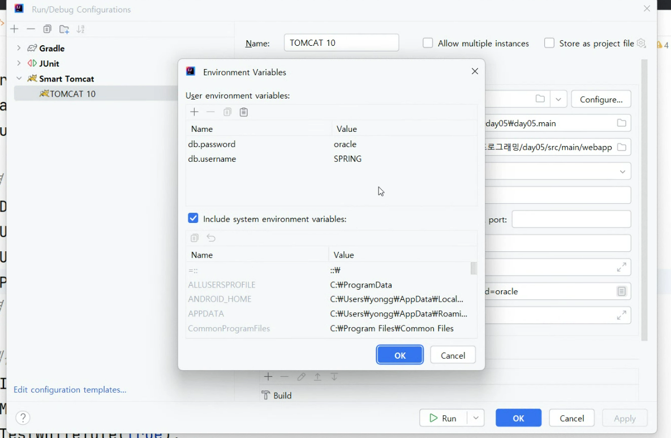671x438 pixels.
Task: Select JUnit tree item
Action: point(49,63)
